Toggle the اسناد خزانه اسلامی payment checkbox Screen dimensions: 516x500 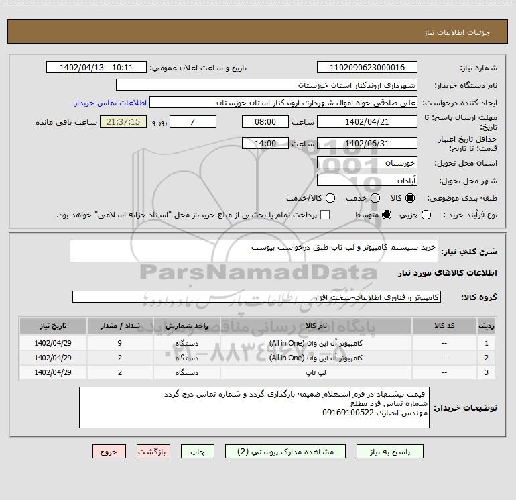[x=325, y=215]
